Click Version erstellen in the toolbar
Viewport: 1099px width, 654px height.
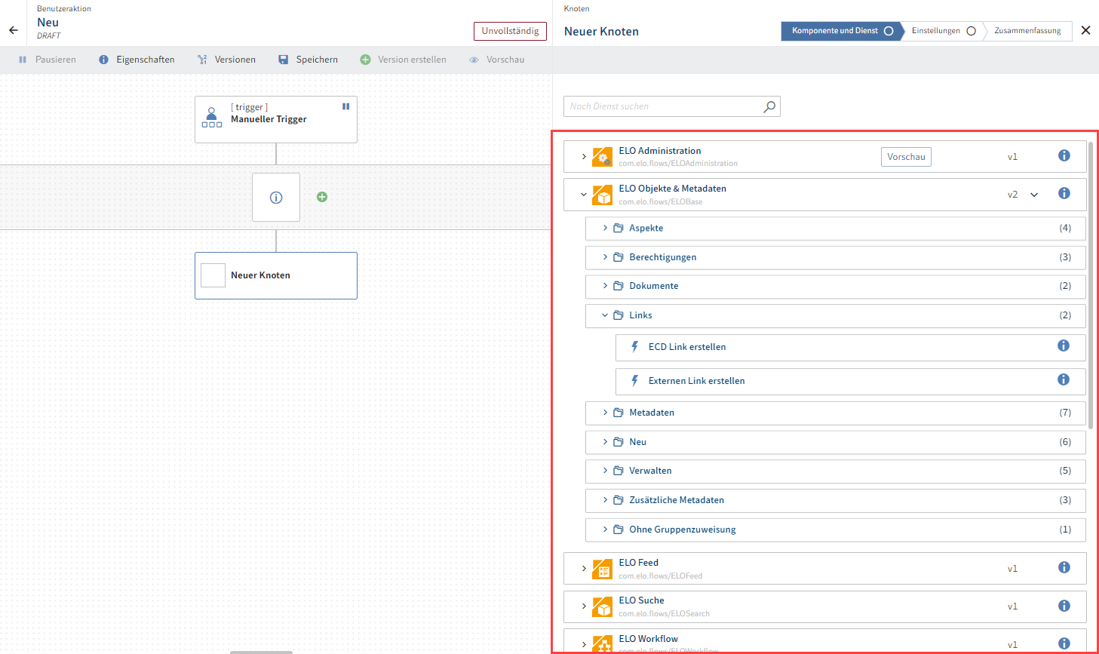coord(403,60)
